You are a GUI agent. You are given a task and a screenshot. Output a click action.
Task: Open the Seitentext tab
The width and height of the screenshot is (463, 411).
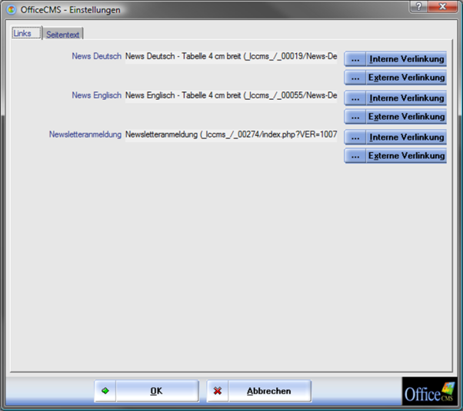click(63, 35)
